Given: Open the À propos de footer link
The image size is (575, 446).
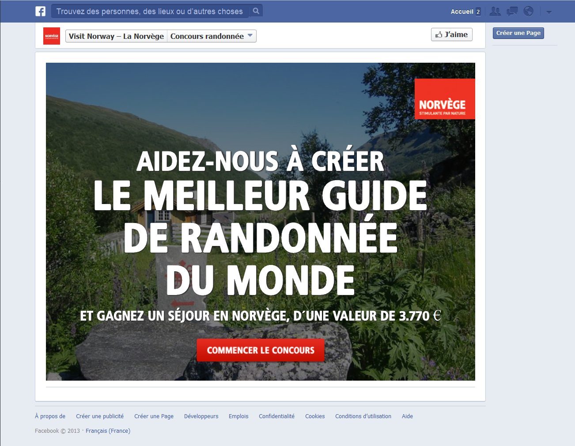Looking at the screenshot, I should (x=50, y=416).
